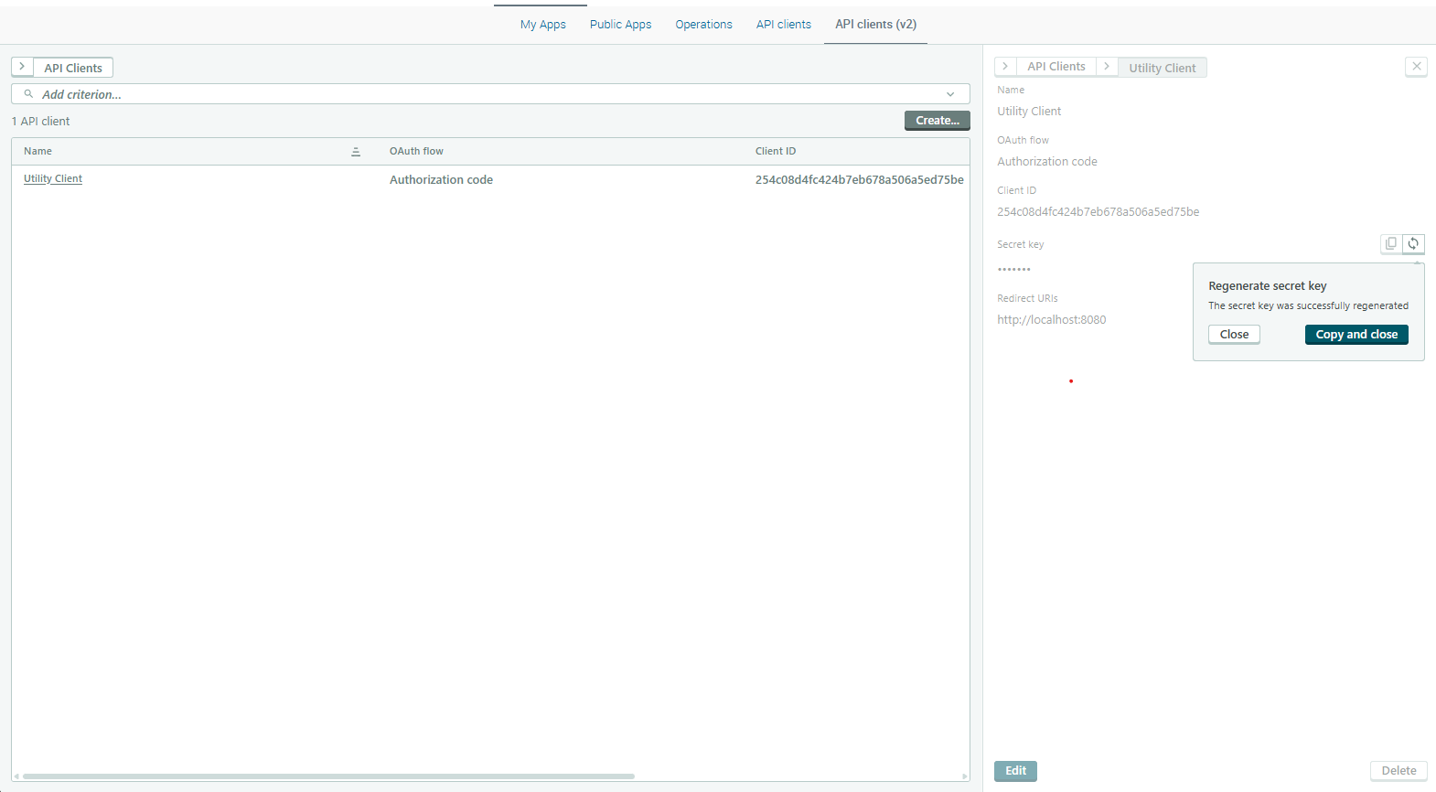Image resolution: width=1436 pixels, height=792 pixels.
Task: Click the regenerate secret key icon
Action: (1413, 243)
